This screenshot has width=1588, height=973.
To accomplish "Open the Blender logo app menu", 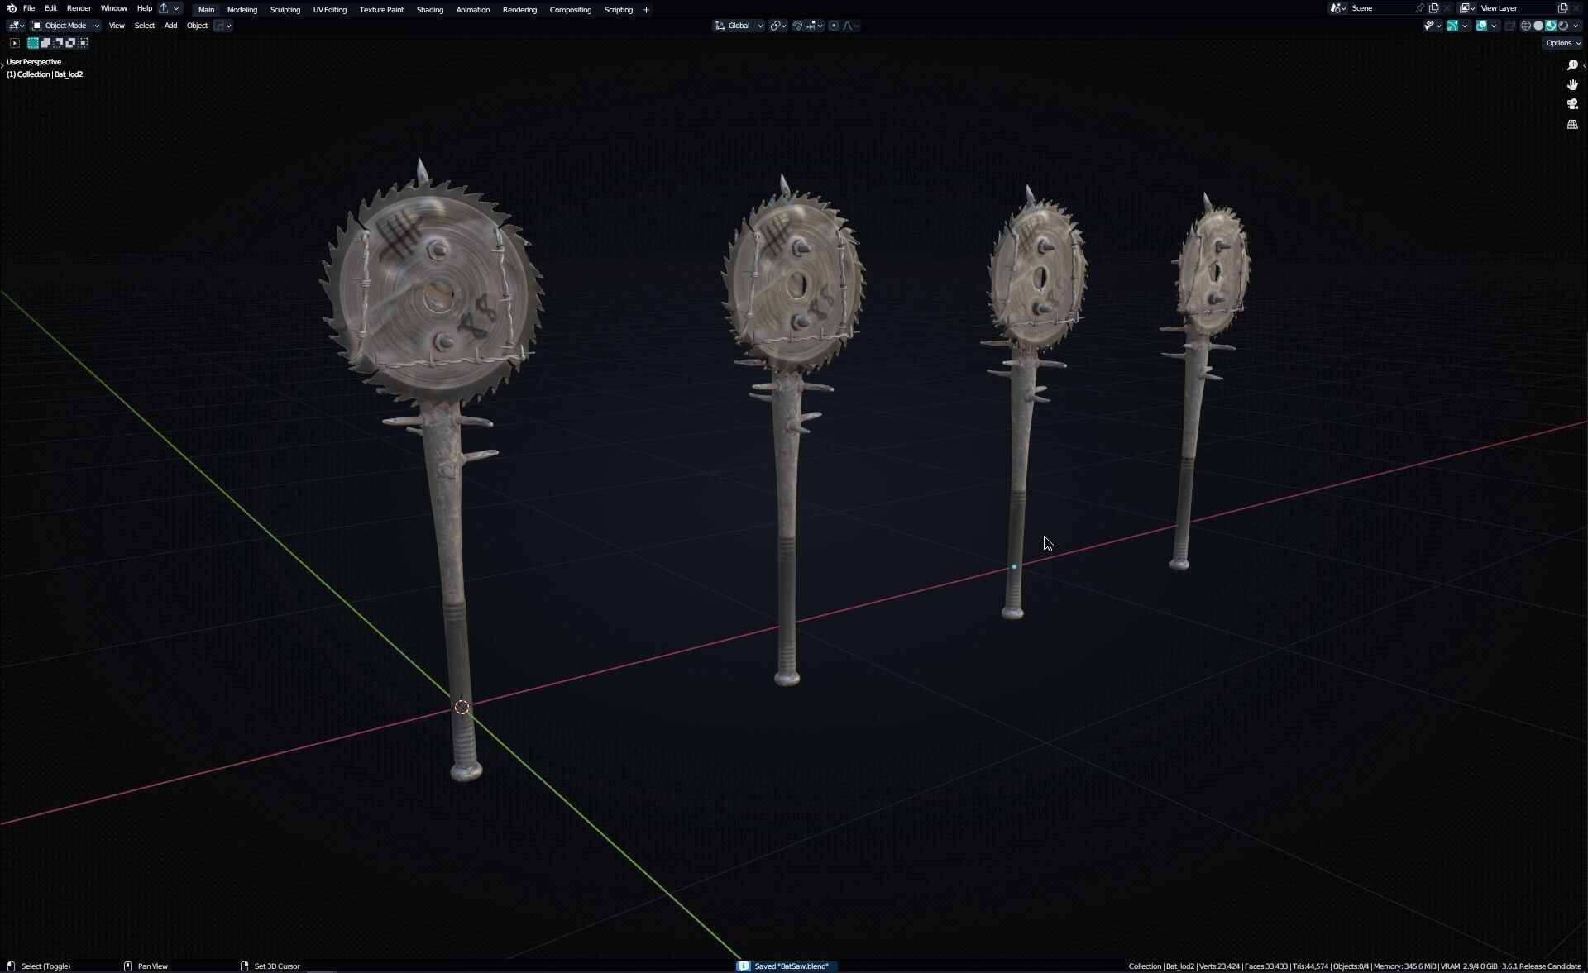I will coord(12,8).
